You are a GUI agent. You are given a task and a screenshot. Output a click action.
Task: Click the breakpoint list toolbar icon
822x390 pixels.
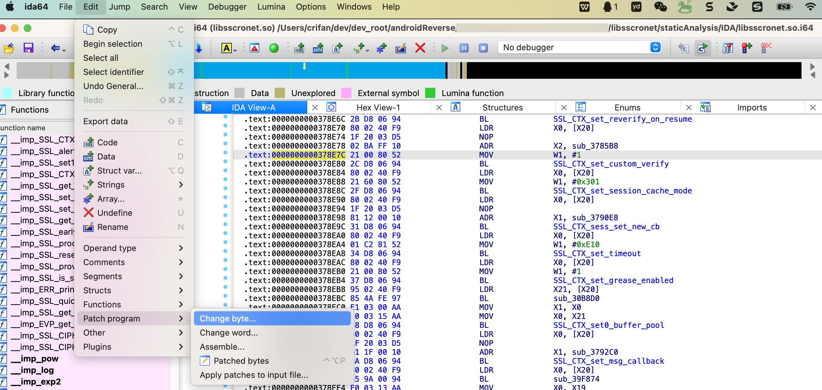click(x=728, y=48)
